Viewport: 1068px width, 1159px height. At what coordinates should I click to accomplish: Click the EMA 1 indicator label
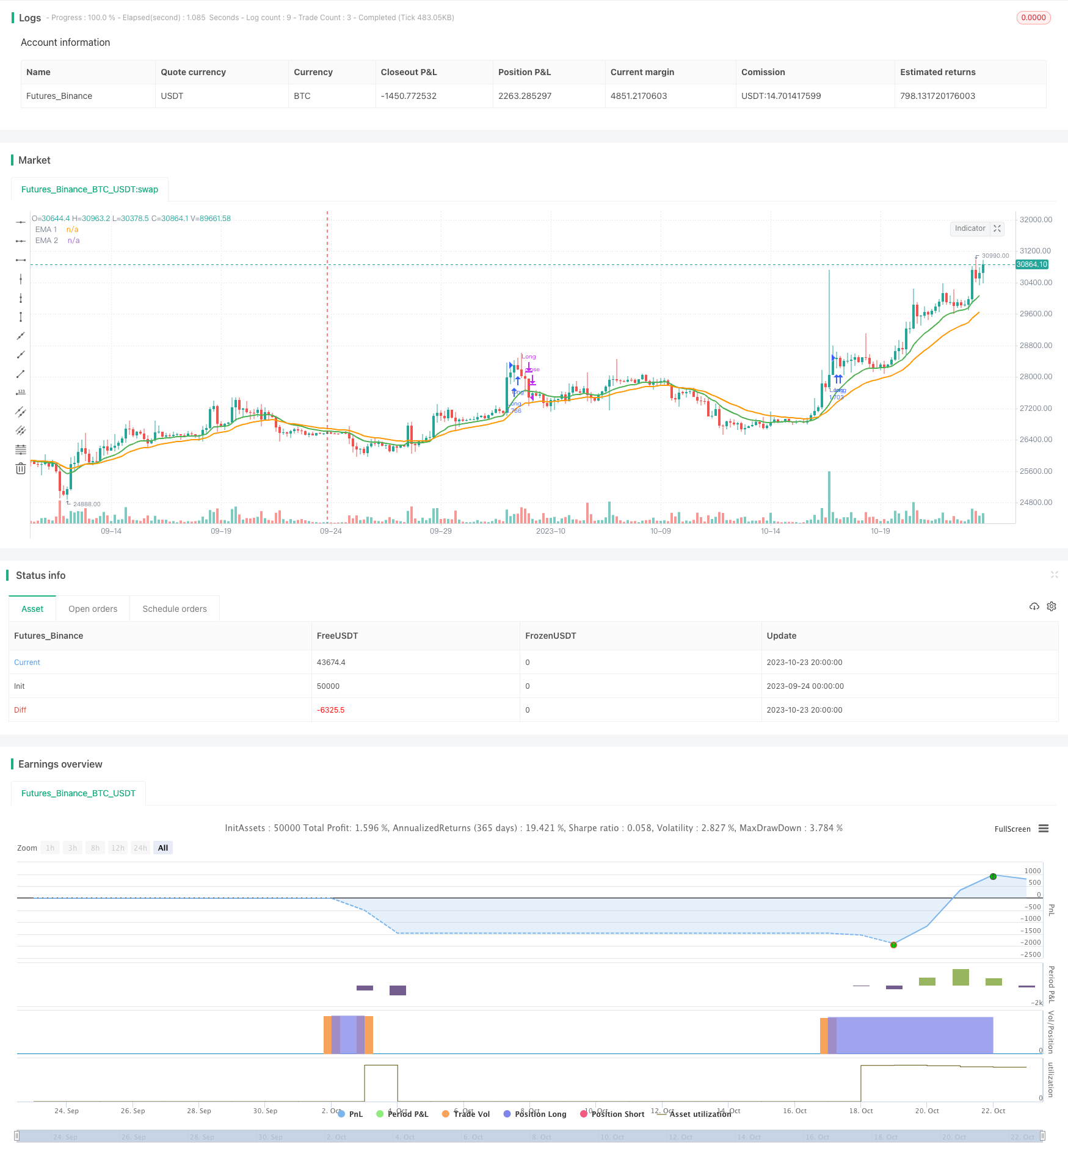tap(46, 230)
